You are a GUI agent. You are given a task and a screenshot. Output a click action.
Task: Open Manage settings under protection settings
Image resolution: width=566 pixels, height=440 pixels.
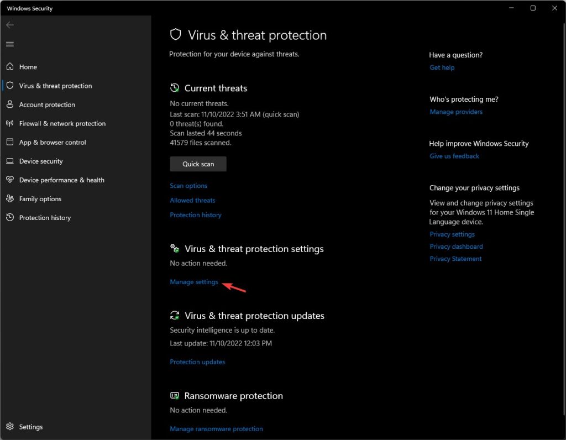pyautogui.click(x=193, y=281)
